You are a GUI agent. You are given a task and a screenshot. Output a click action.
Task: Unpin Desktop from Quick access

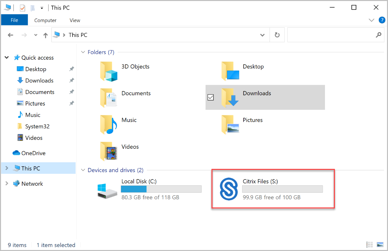tap(72, 69)
